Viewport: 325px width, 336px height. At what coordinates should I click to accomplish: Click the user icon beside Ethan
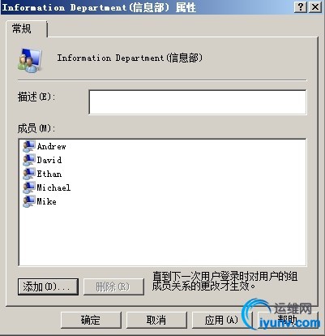point(29,174)
